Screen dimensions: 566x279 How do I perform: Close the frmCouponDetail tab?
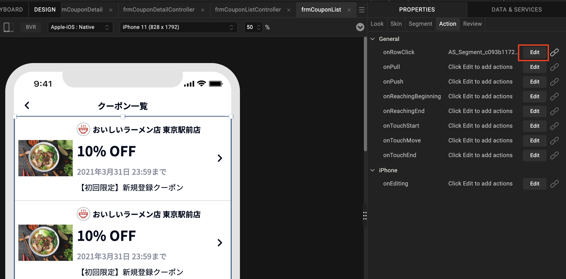tap(111, 10)
